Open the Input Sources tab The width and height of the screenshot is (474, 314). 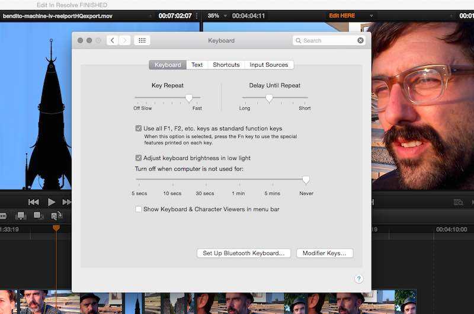[269, 65]
